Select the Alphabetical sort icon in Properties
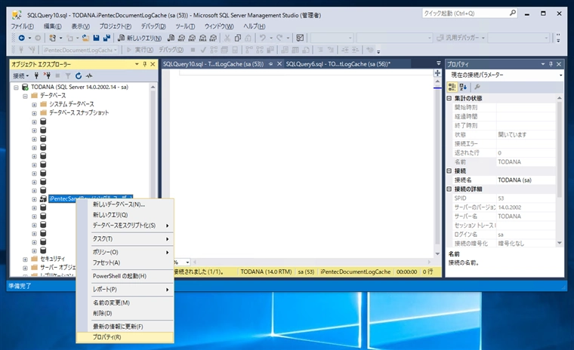 [x=463, y=87]
